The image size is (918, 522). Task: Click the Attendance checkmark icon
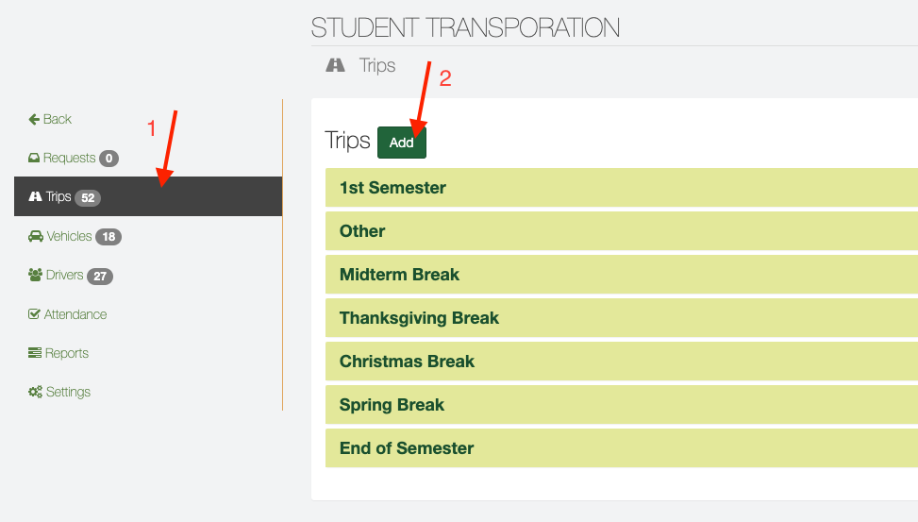35,314
